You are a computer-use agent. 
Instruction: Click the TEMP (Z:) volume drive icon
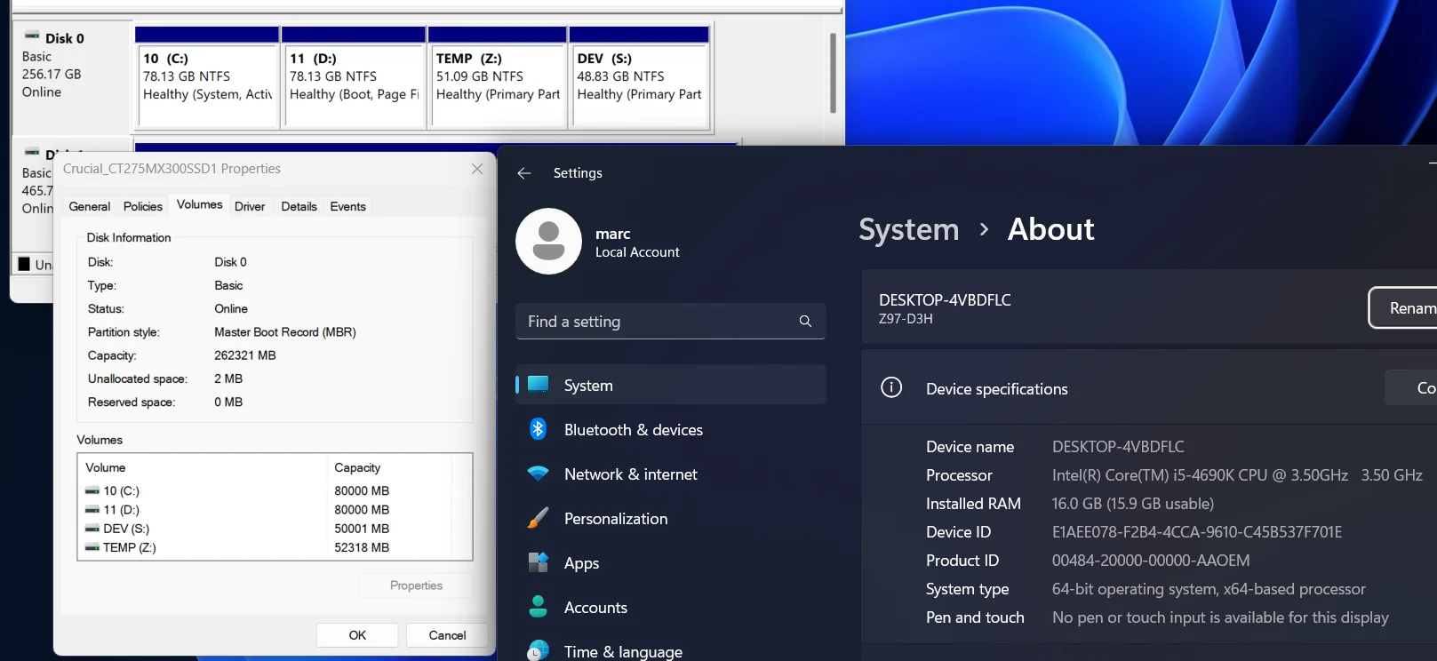(x=92, y=547)
